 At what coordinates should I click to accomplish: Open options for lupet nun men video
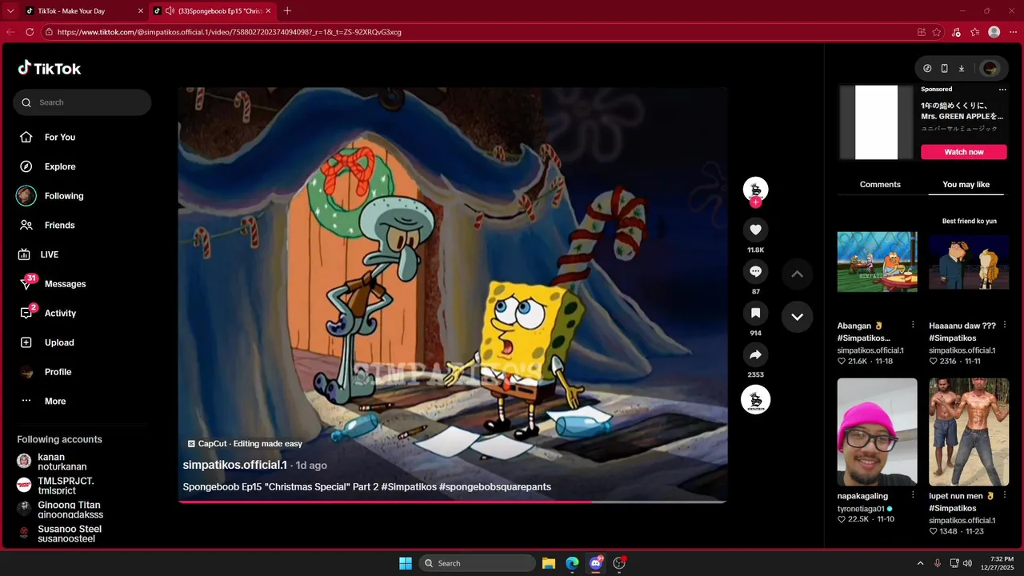pos(1005,495)
